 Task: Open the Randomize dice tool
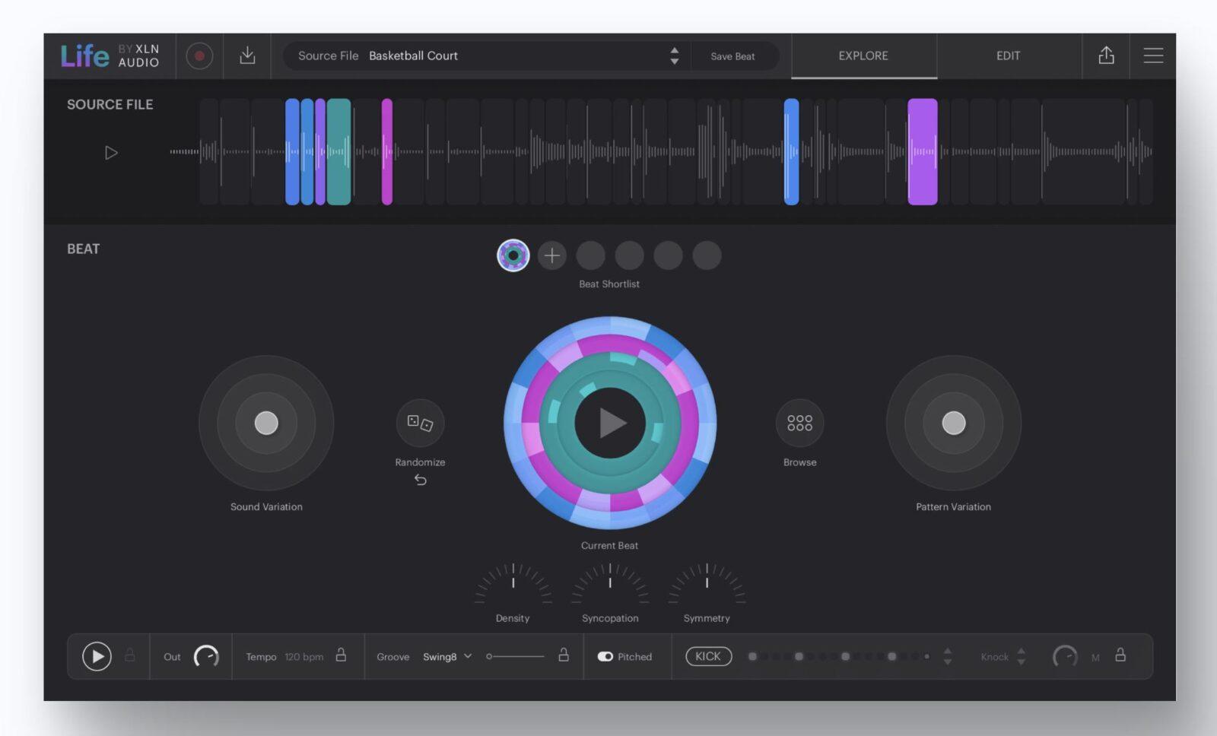point(421,424)
